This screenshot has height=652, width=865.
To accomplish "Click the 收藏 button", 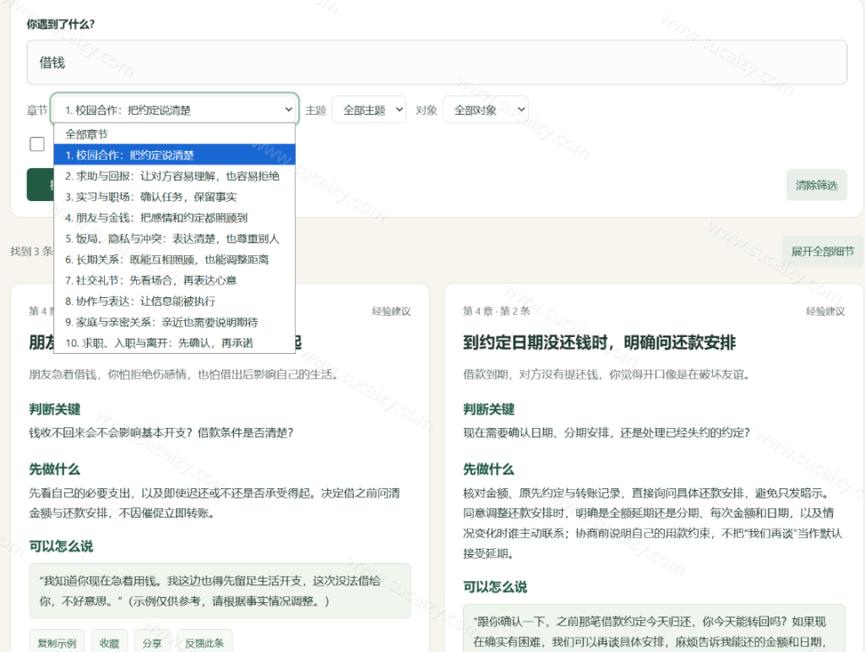I will 109,643.
